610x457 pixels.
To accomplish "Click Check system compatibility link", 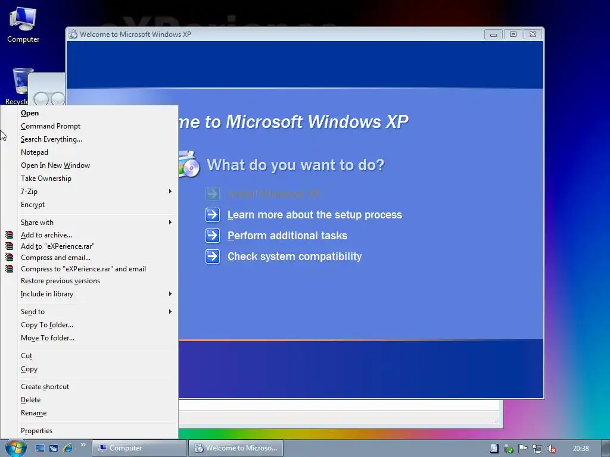I will pos(294,256).
